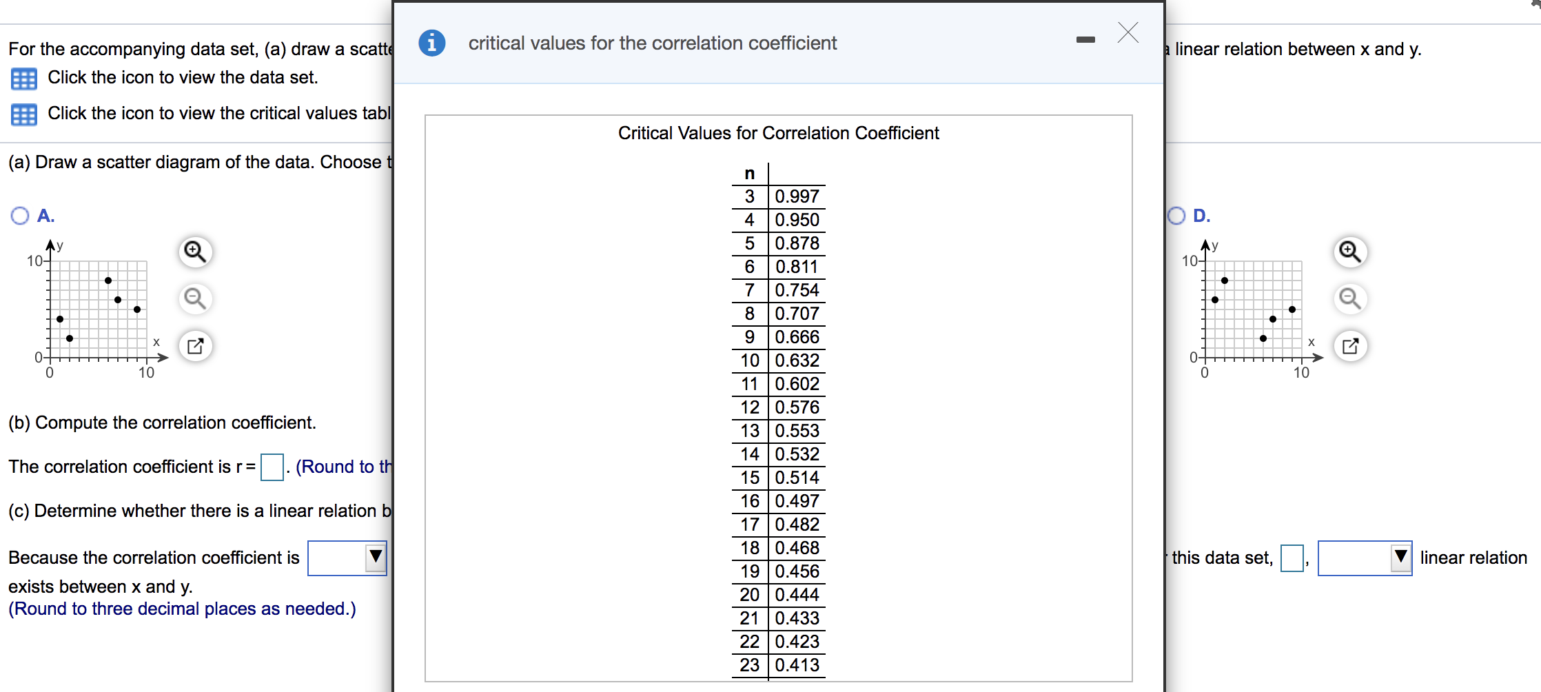This screenshot has width=1541, height=692.
Task: Open the data set table icon
Action: pos(23,79)
